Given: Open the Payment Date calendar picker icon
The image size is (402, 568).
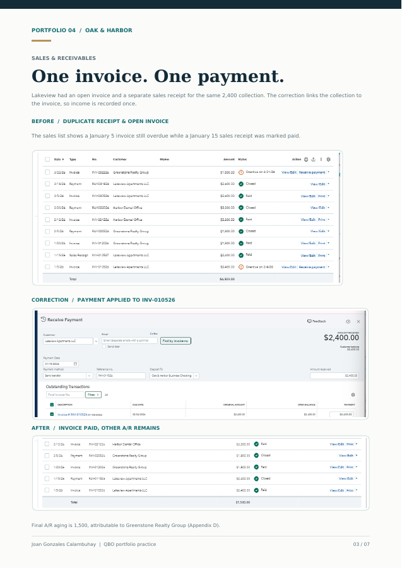Looking at the screenshot, I should click(x=75, y=364).
